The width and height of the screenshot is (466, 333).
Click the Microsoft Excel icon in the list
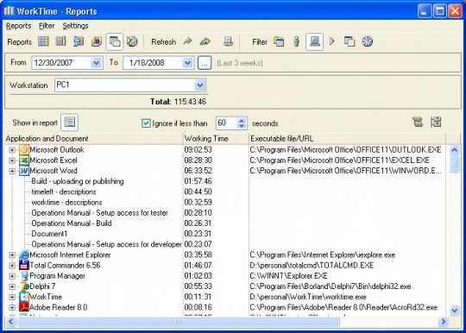24,160
